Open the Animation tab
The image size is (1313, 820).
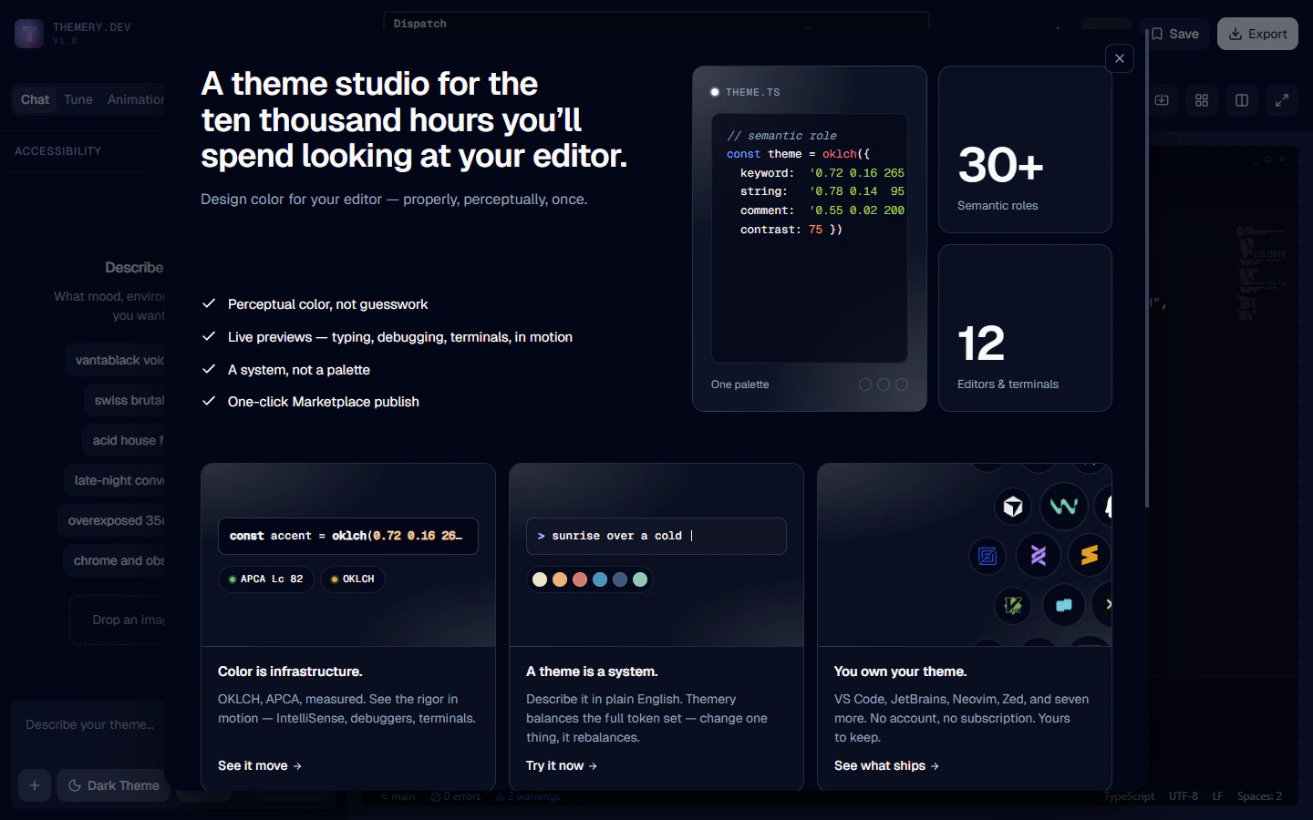135,99
